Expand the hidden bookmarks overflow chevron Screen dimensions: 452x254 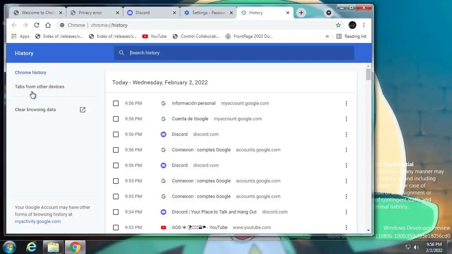coord(327,36)
